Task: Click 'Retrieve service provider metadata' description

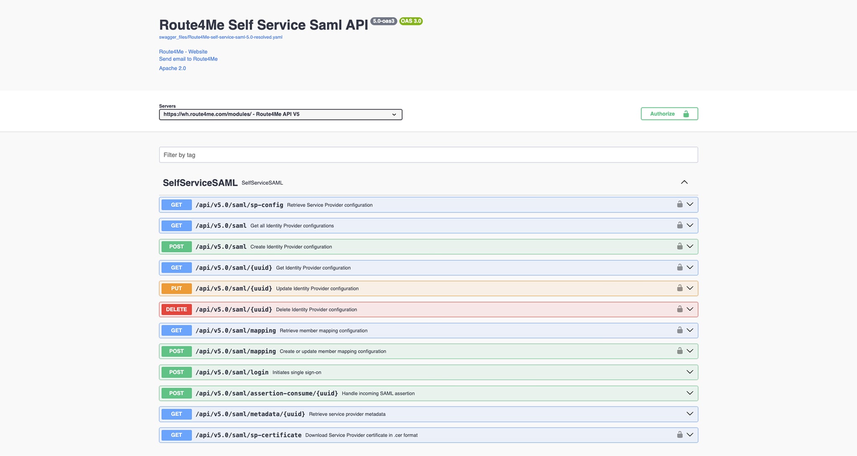Action: coord(347,414)
